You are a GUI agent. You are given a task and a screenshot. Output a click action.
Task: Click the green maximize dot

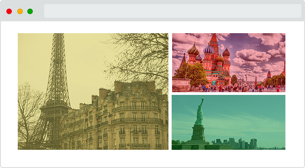[30, 11]
